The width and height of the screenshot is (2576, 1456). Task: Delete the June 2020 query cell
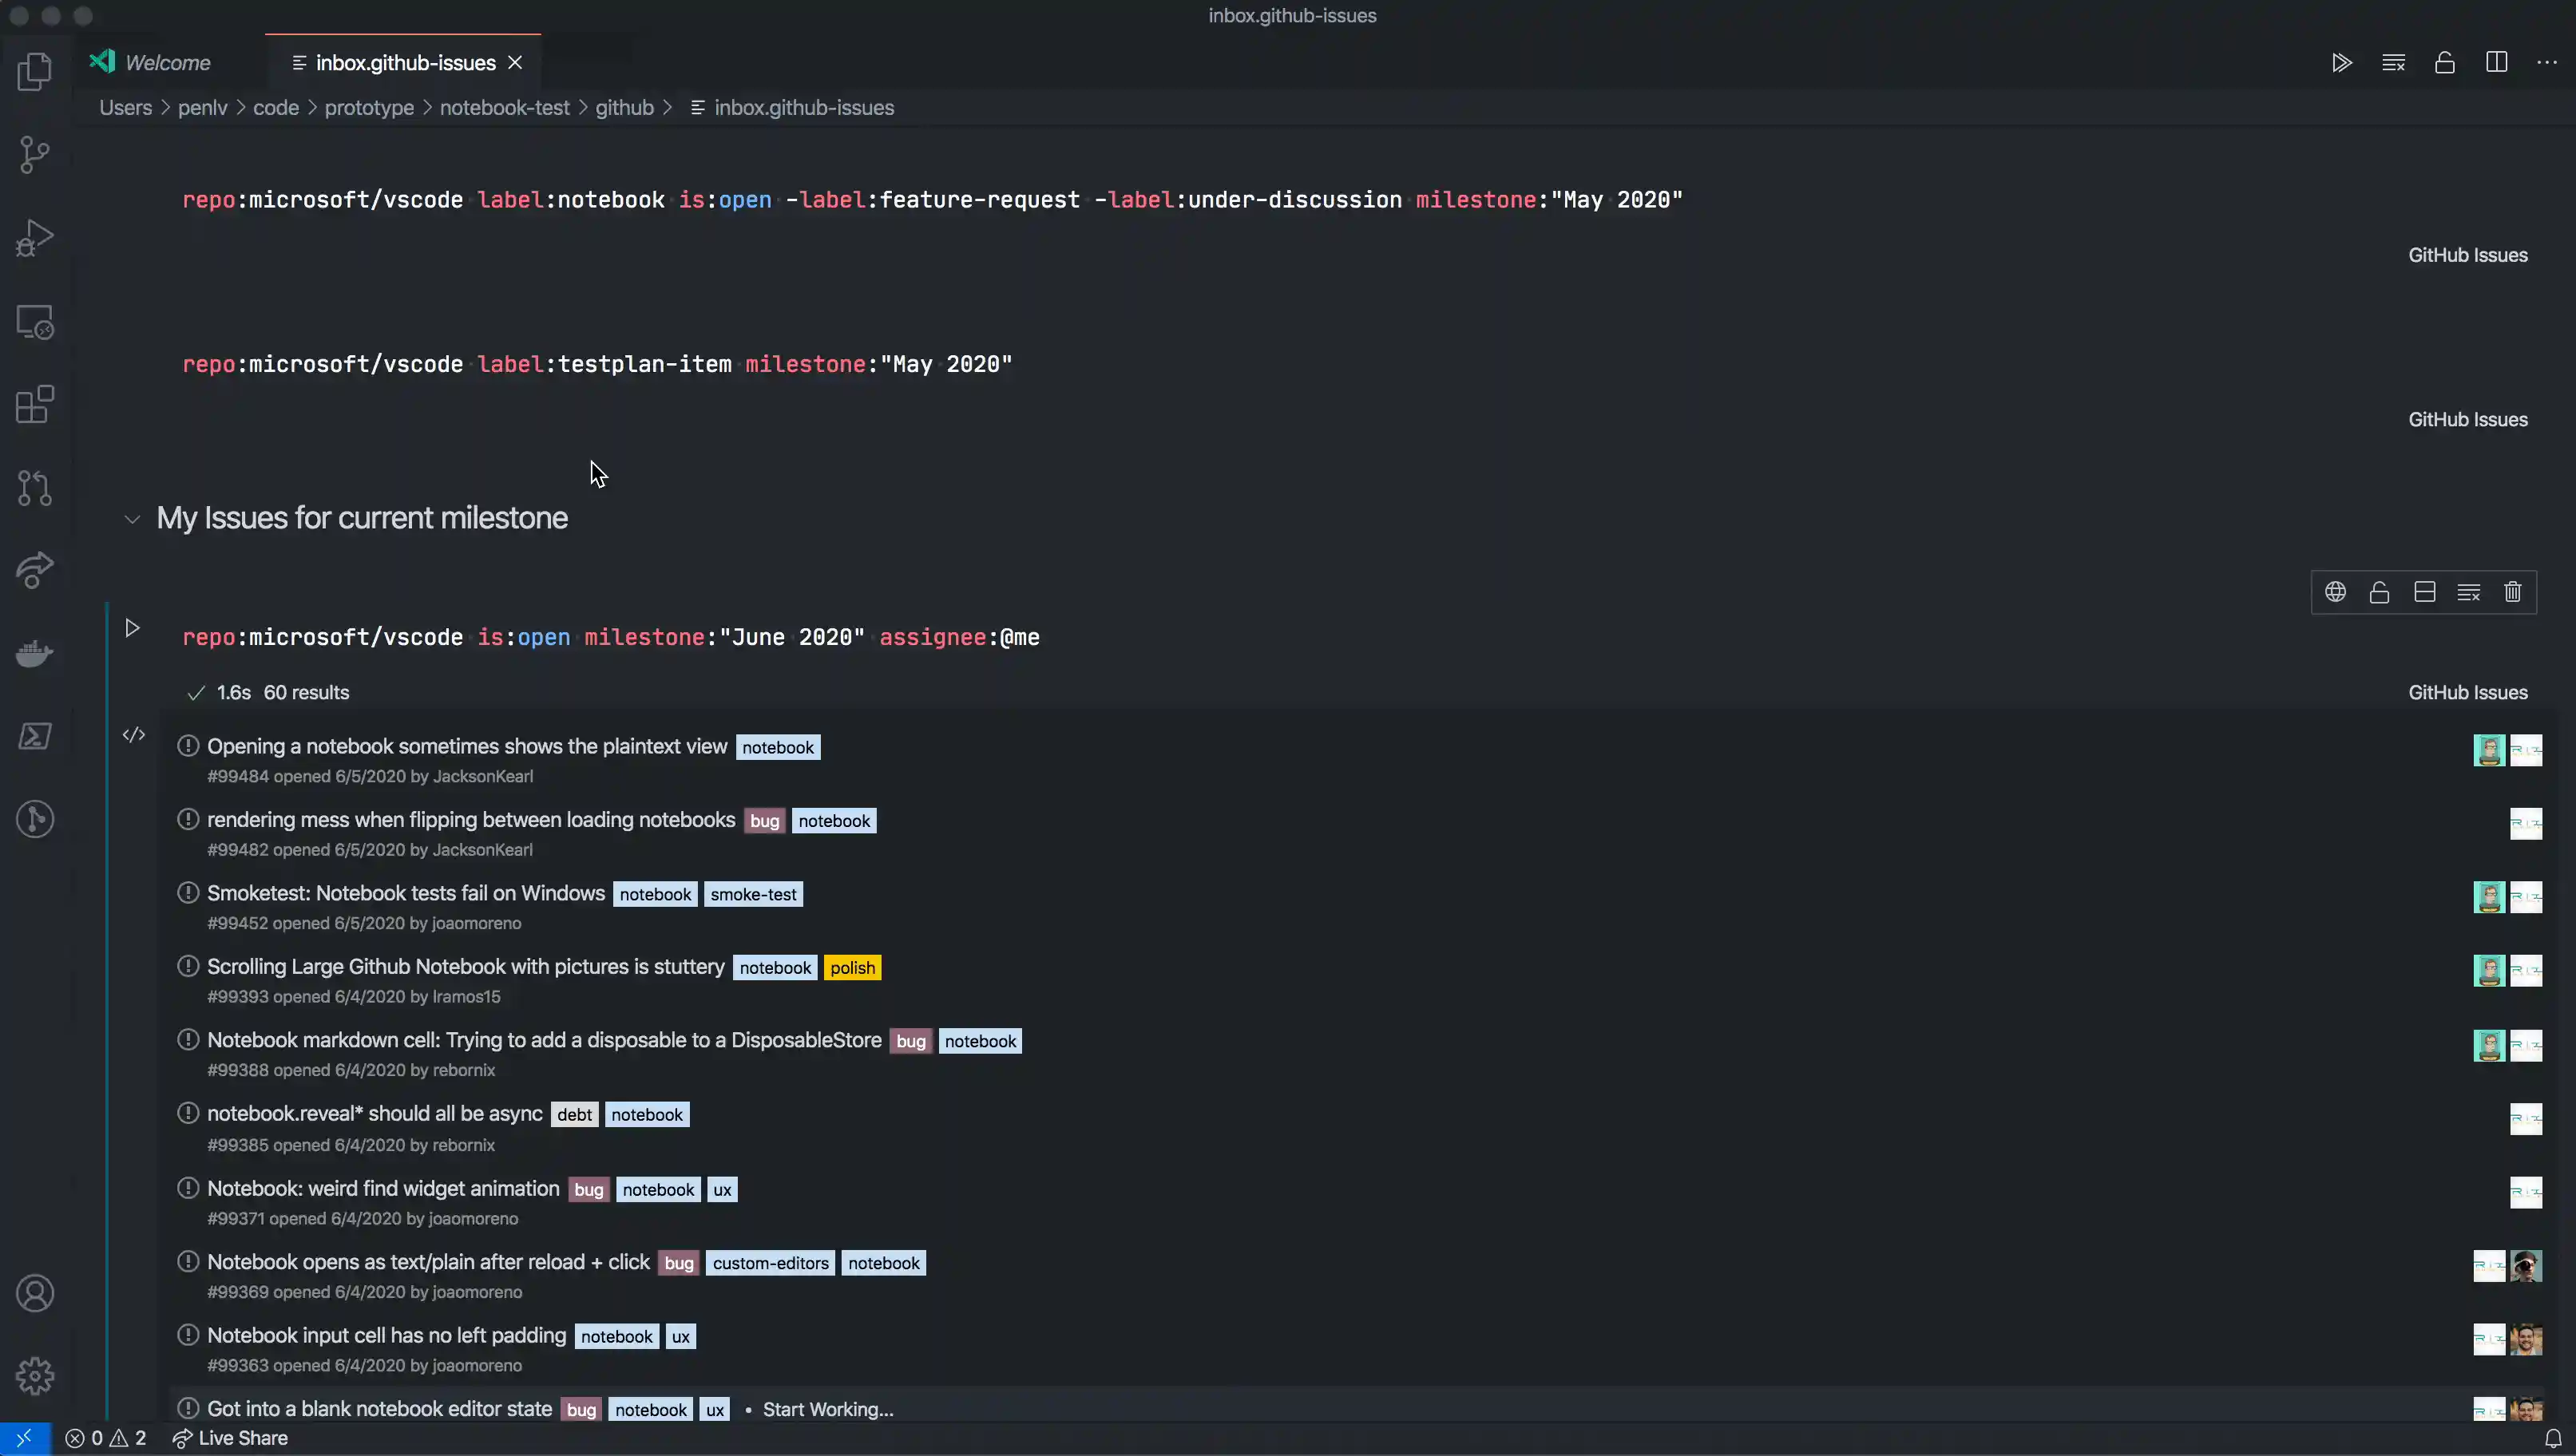[x=2512, y=592]
